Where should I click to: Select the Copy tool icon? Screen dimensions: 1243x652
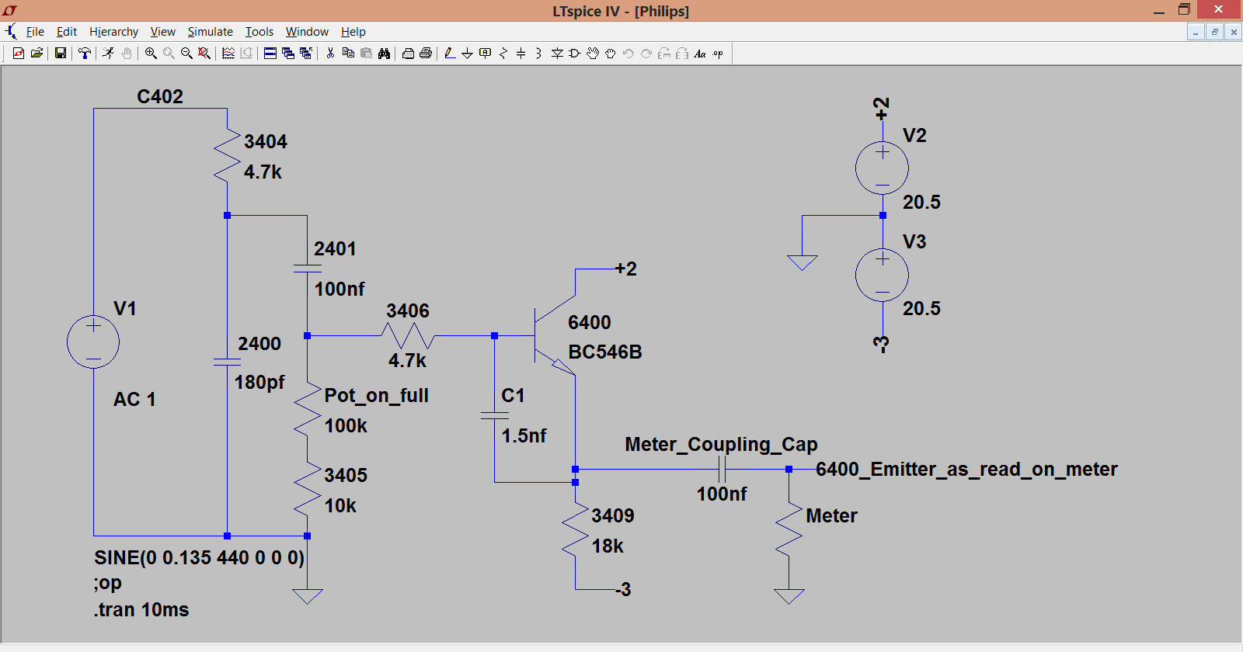tap(348, 54)
